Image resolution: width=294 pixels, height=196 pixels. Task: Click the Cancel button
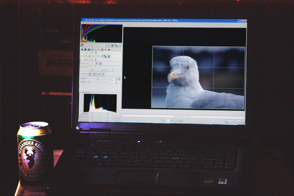coord(238,122)
